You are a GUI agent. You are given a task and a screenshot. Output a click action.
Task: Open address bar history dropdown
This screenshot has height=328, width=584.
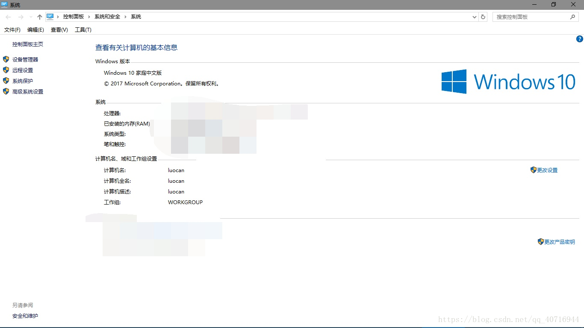click(475, 17)
